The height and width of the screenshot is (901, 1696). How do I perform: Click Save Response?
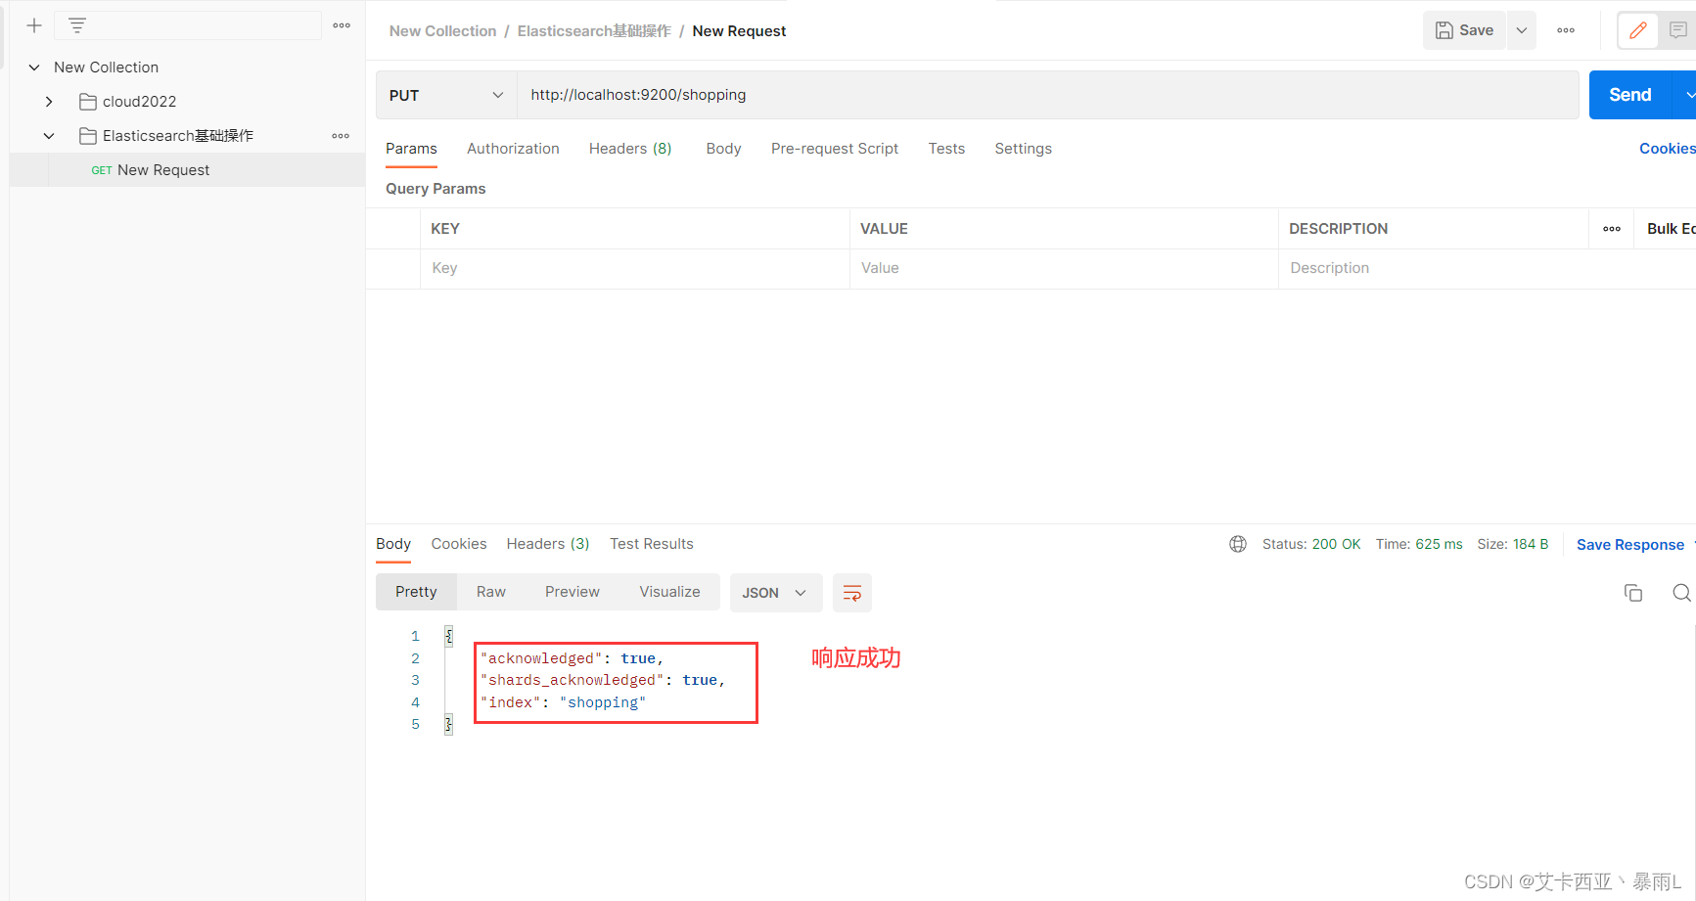coord(1630,545)
